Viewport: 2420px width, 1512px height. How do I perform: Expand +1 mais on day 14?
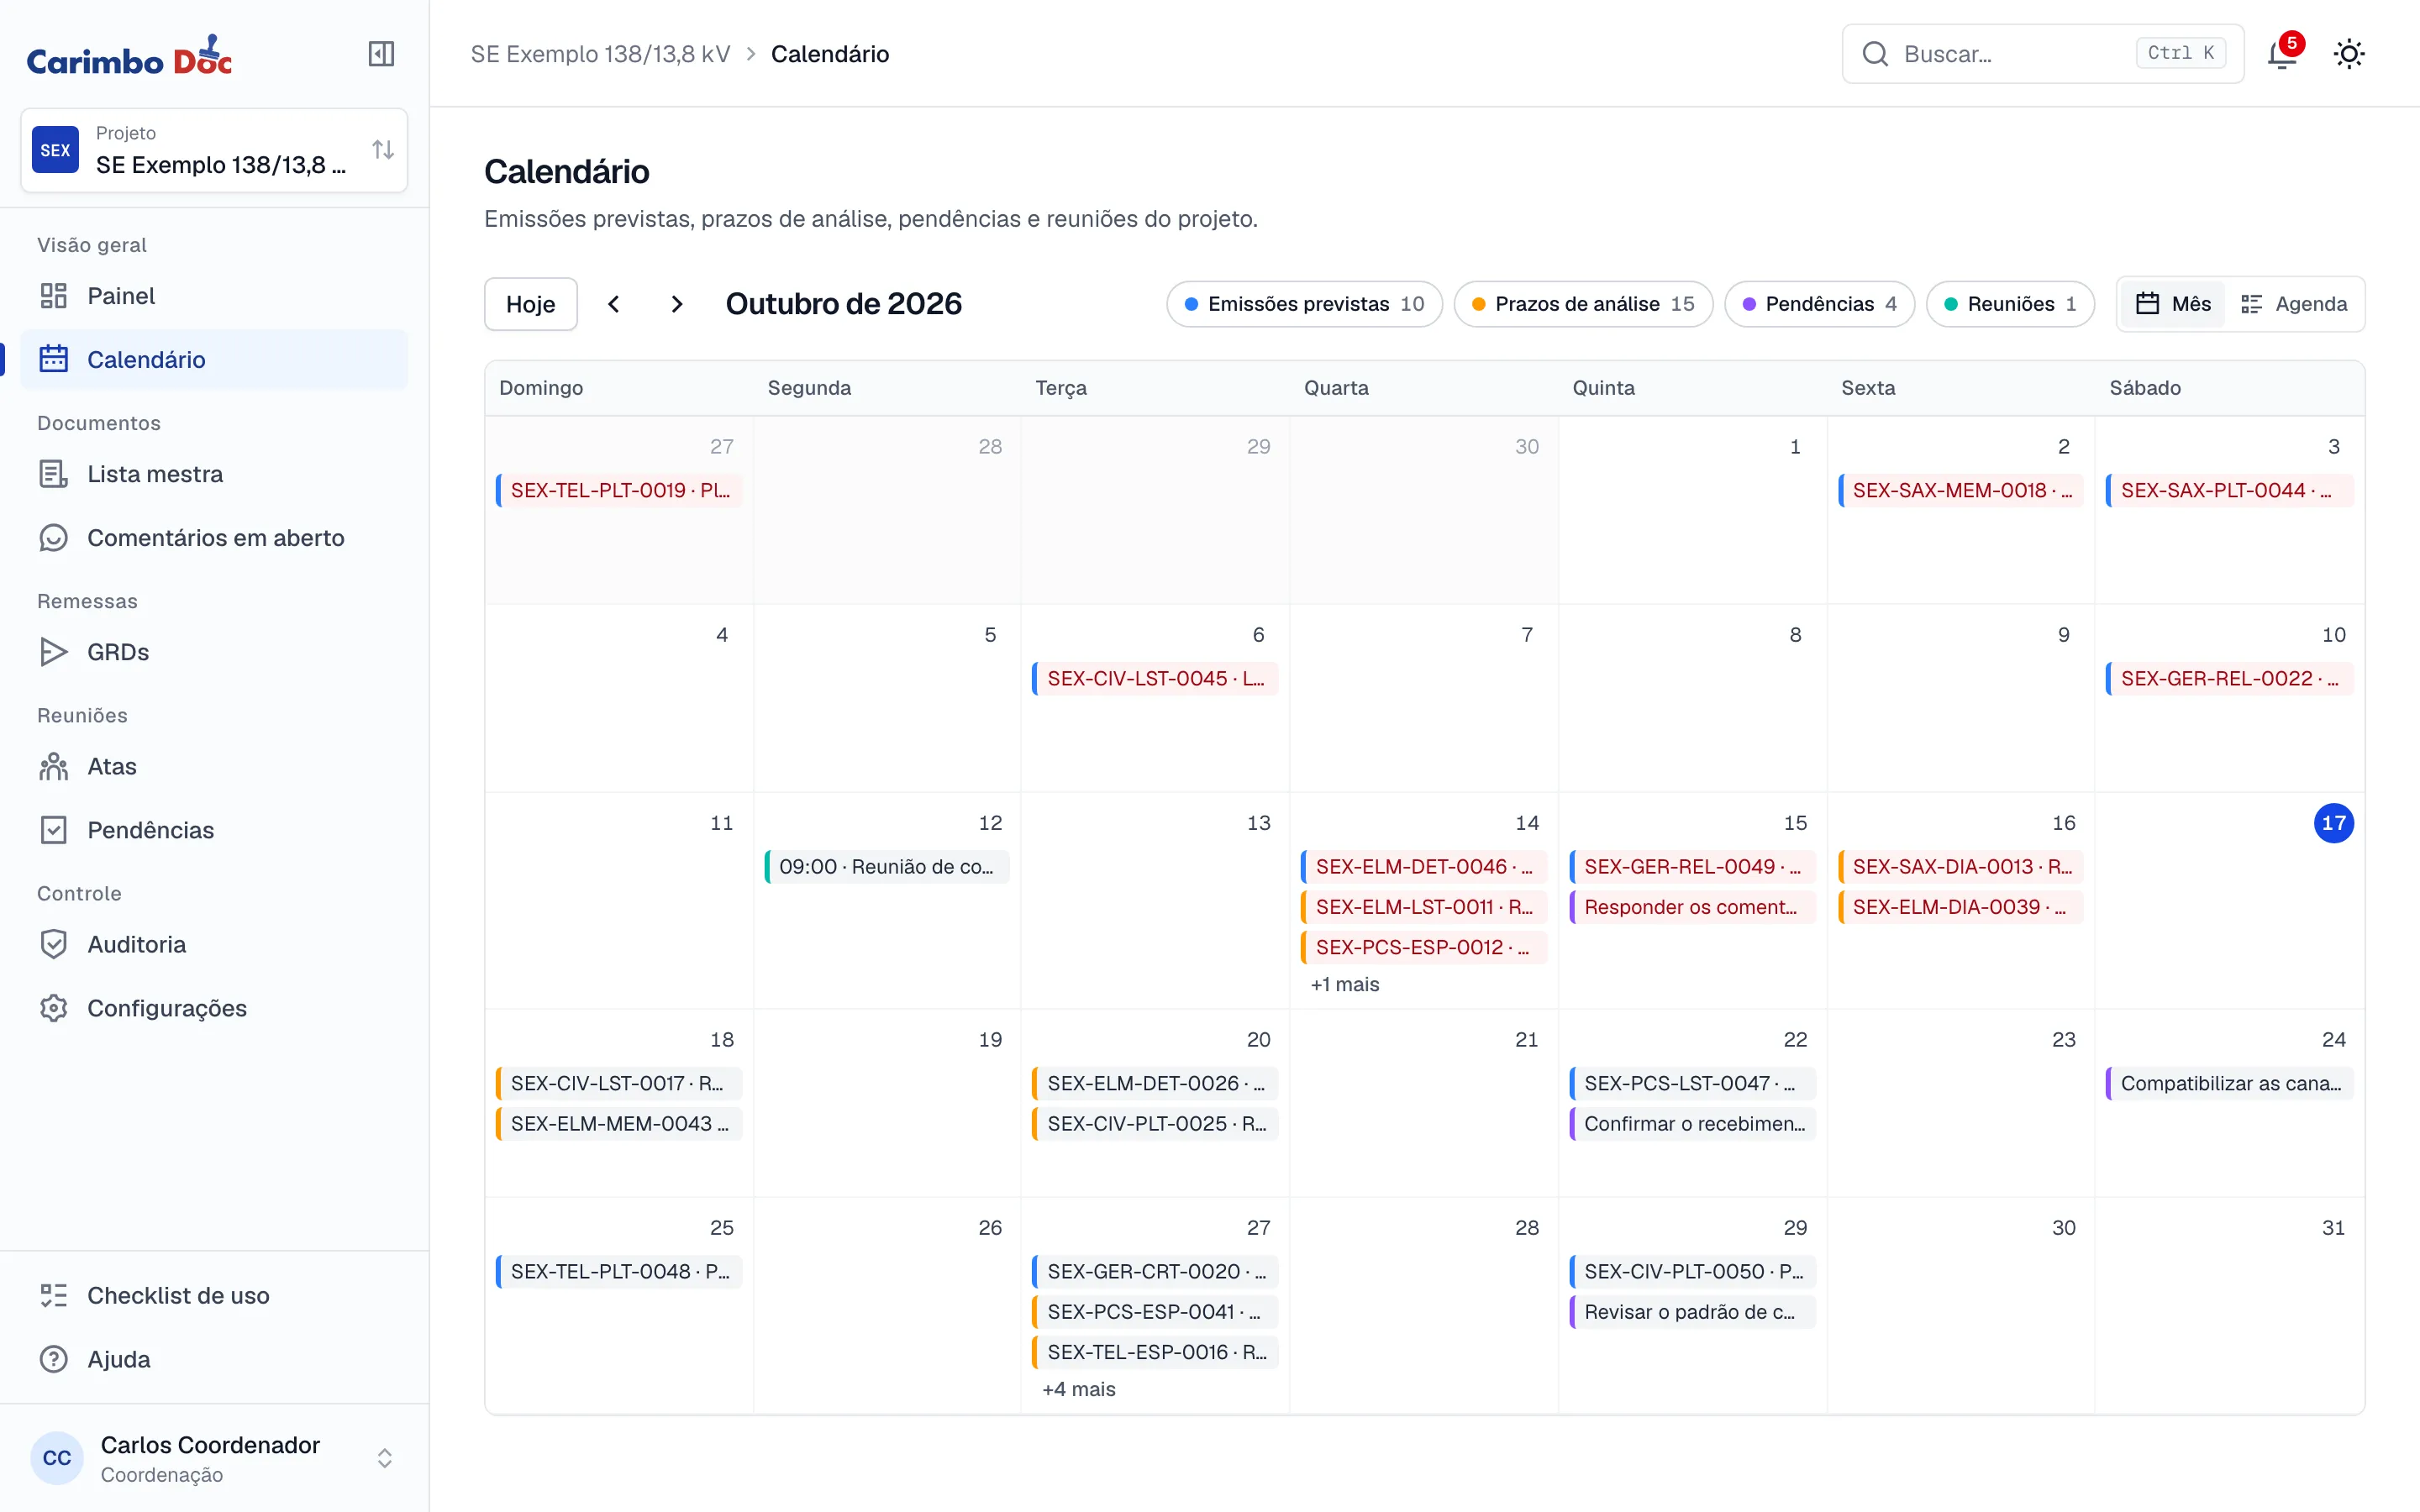pos(1344,985)
